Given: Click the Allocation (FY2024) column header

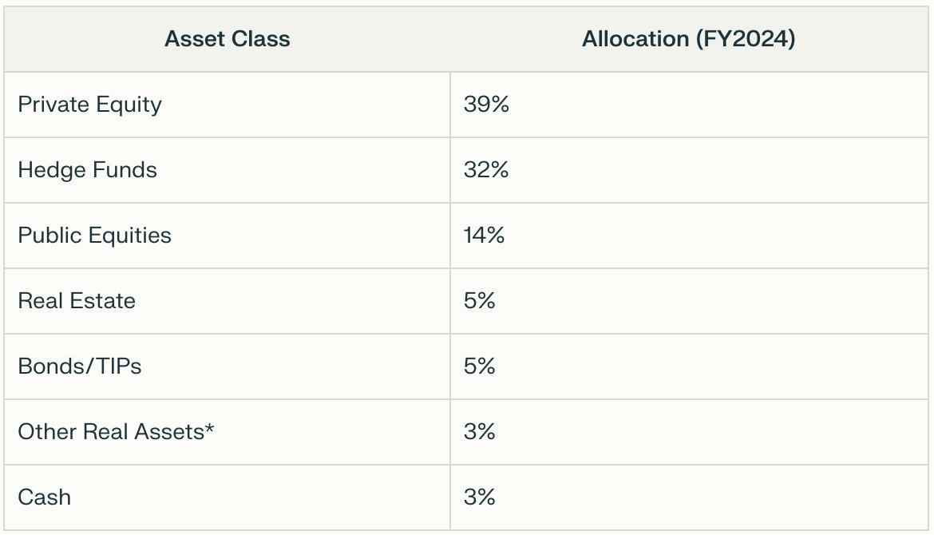Looking at the screenshot, I should click(688, 39).
